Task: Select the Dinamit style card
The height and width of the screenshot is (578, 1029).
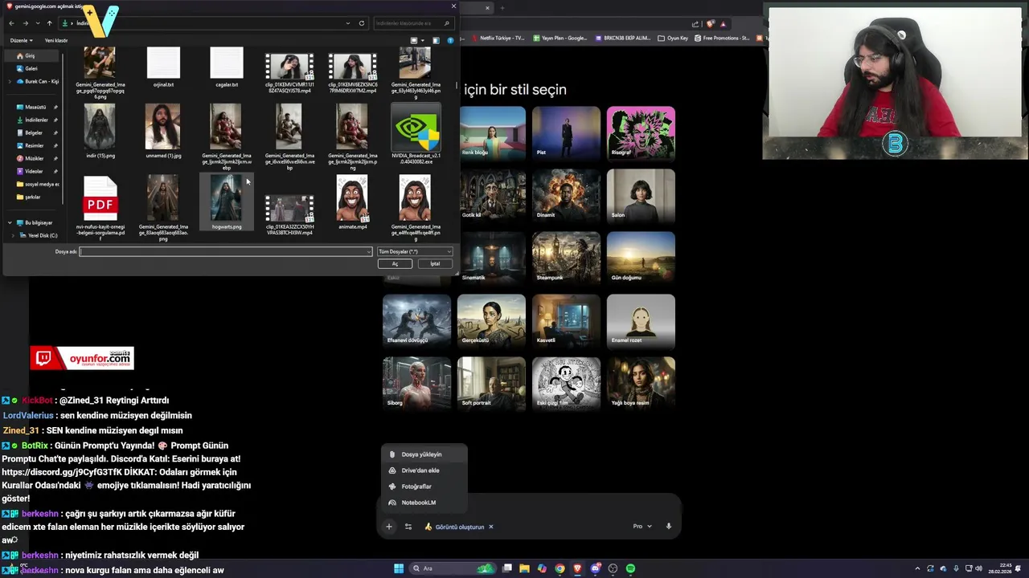Action: point(566,195)
